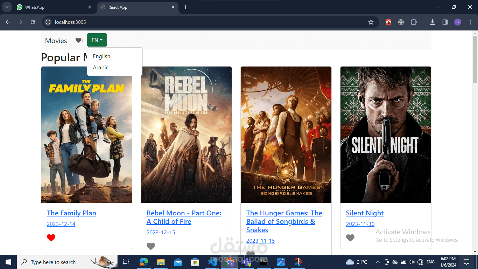Open Microsoft Teams from taskbar

[x=247, y=262]
